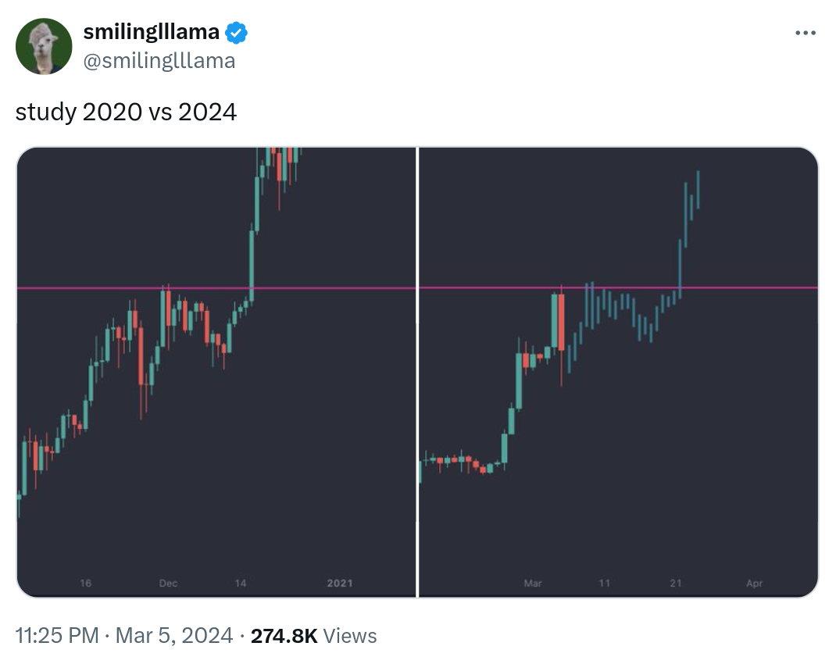Click the 'Apr' label on right chart axis
Viewport: 836px width, 664px height.
(755, 583)
